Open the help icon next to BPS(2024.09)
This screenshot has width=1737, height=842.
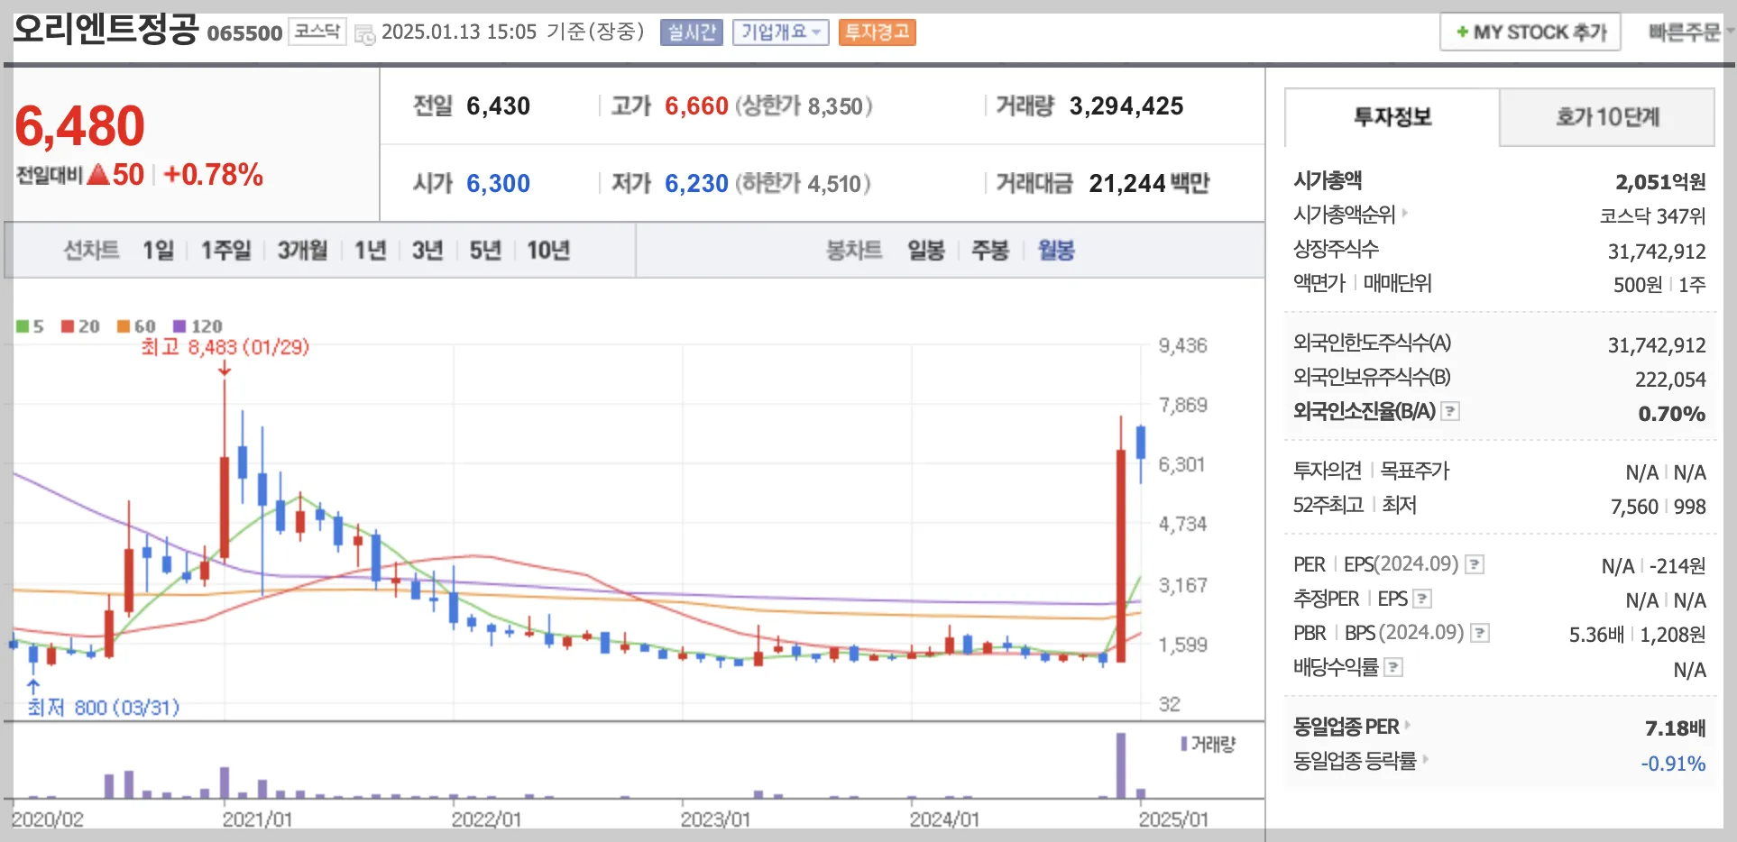click(x=1480, y=633)
